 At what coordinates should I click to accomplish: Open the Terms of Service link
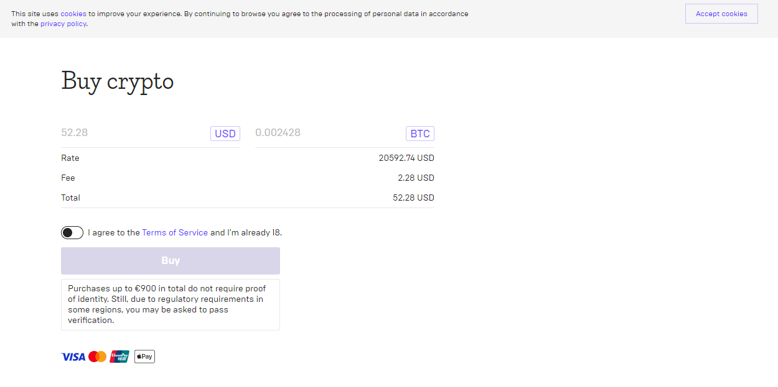point(175,232)
